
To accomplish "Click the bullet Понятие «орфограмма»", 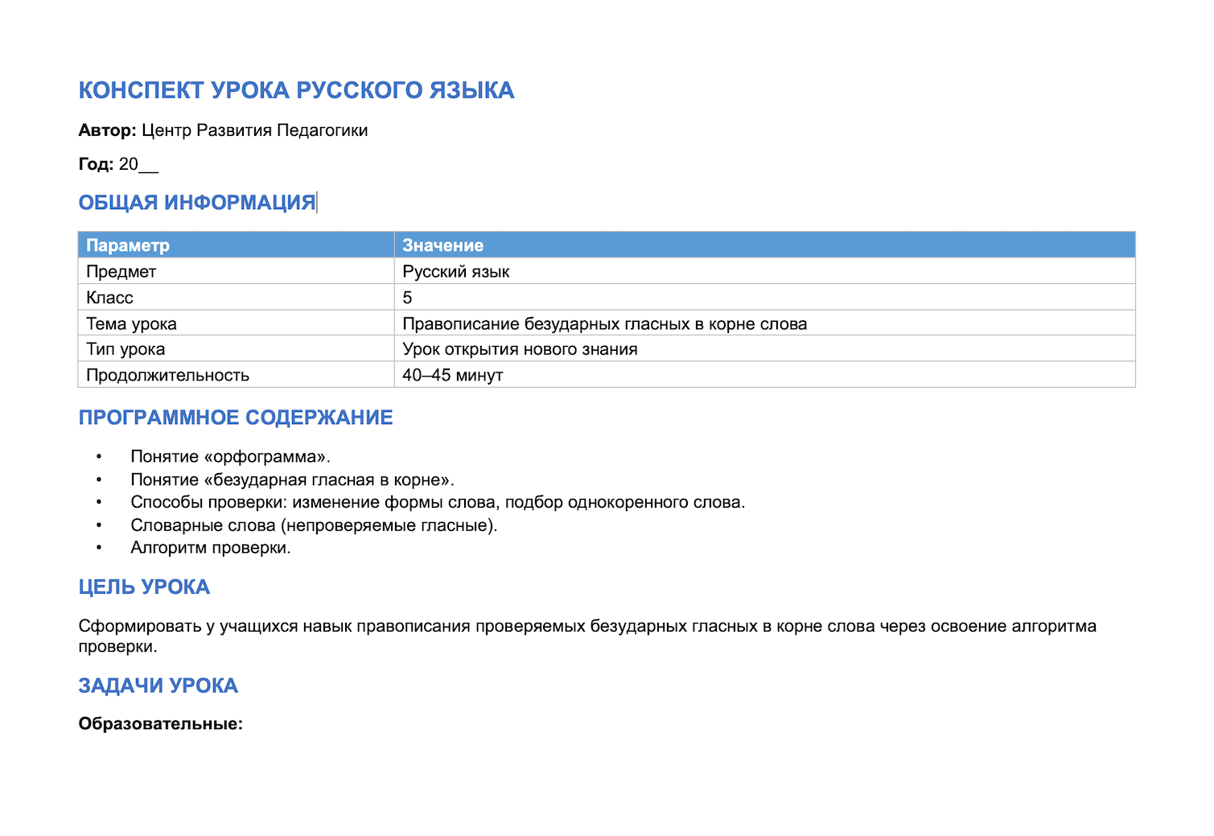I will click(231, 457).
